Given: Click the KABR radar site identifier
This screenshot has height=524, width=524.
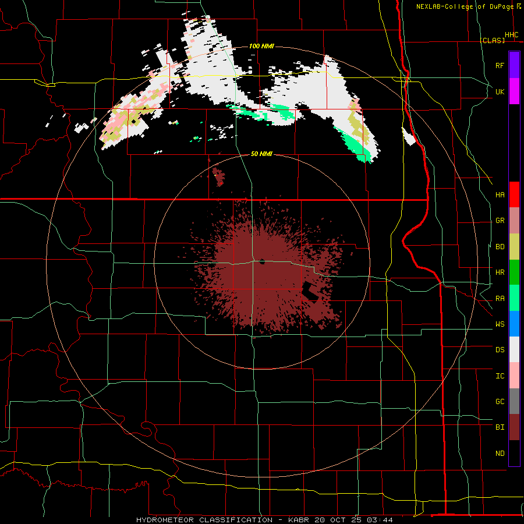Looking at the screenshot, I should click(299, 520).
